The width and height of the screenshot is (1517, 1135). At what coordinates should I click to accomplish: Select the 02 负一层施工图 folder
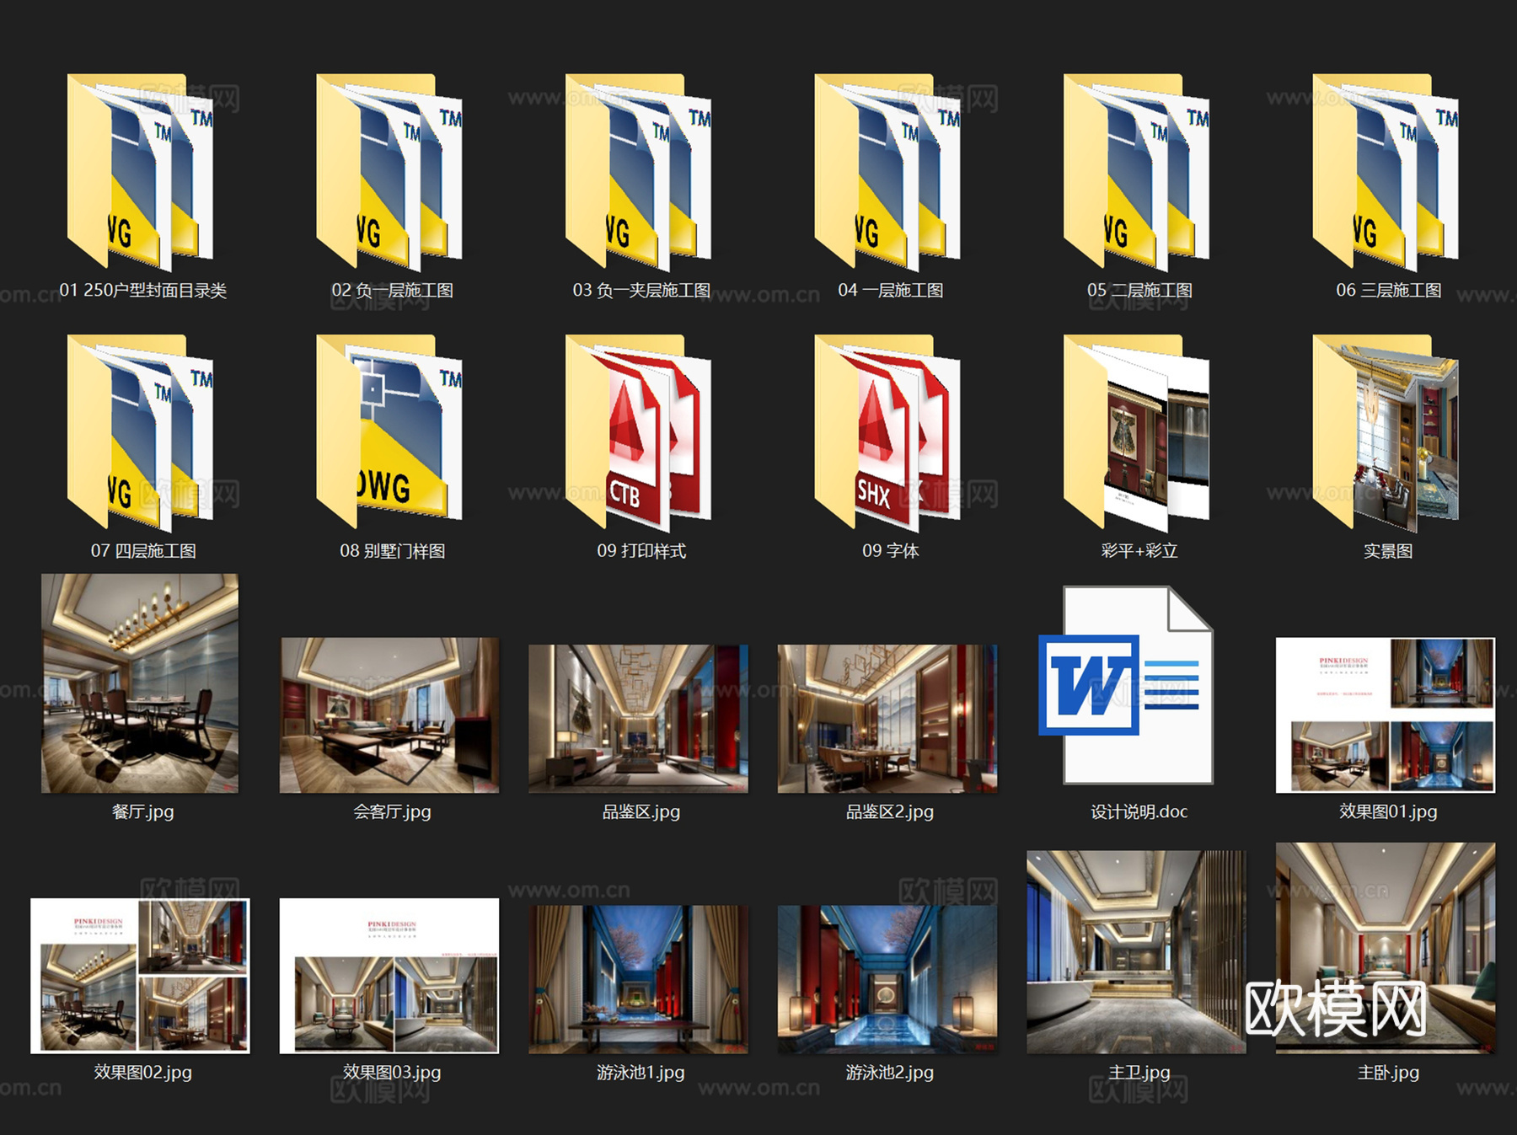pyautogui.click(x=389, y=173)
